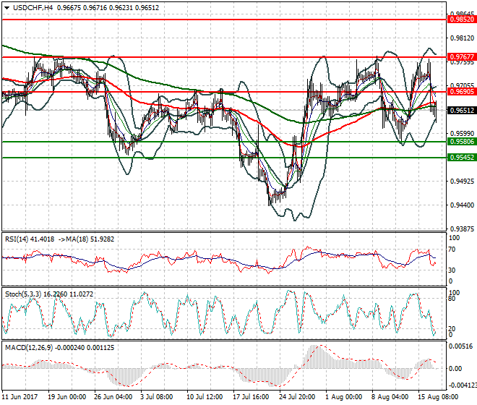Click the 10 Jul 12:00 time axis label
477x405 pixels.
click(x=205, y=397)
